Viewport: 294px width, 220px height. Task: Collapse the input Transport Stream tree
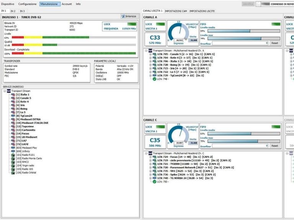[5, 91]
